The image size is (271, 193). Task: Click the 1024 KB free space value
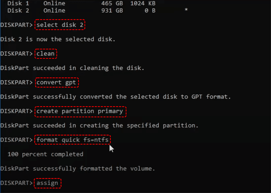[x=143, y=4]
